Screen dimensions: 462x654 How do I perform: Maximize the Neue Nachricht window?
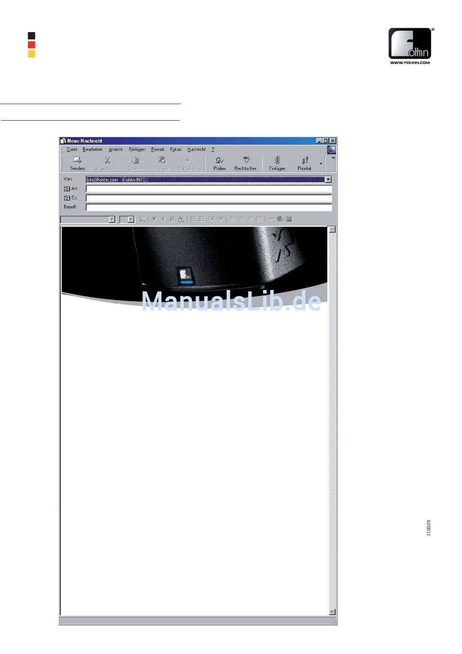[x=326, y=141]
